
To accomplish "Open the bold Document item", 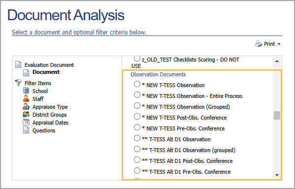I will pyautogui.click(x=46, y=72).
